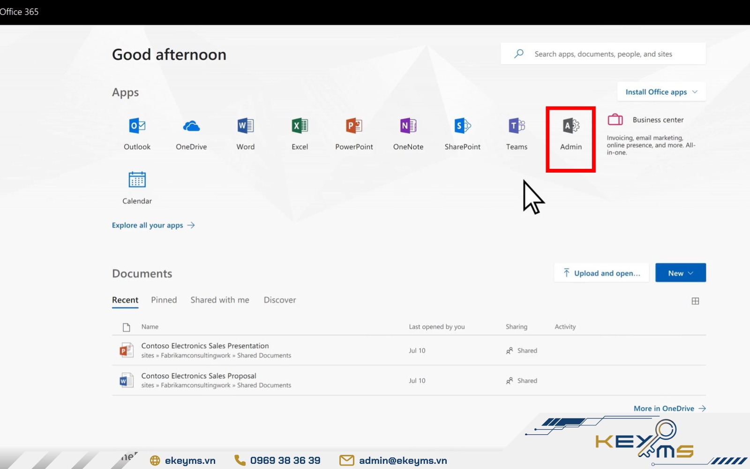The width and height of the screenshot is (750, 469).
Task: Click Jul 10 date on Sales Presentation row
Action: [417, 350]
